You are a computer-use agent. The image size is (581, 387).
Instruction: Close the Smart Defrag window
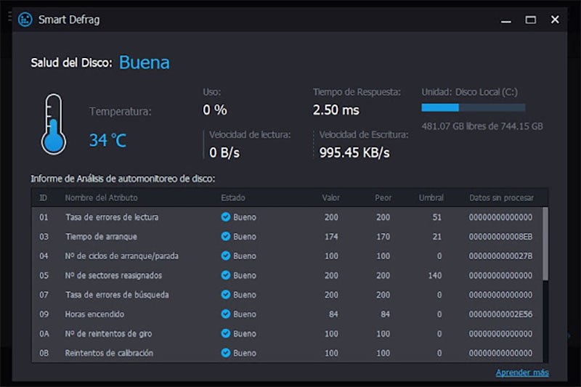pyautogui.click(x=555, y=20)
